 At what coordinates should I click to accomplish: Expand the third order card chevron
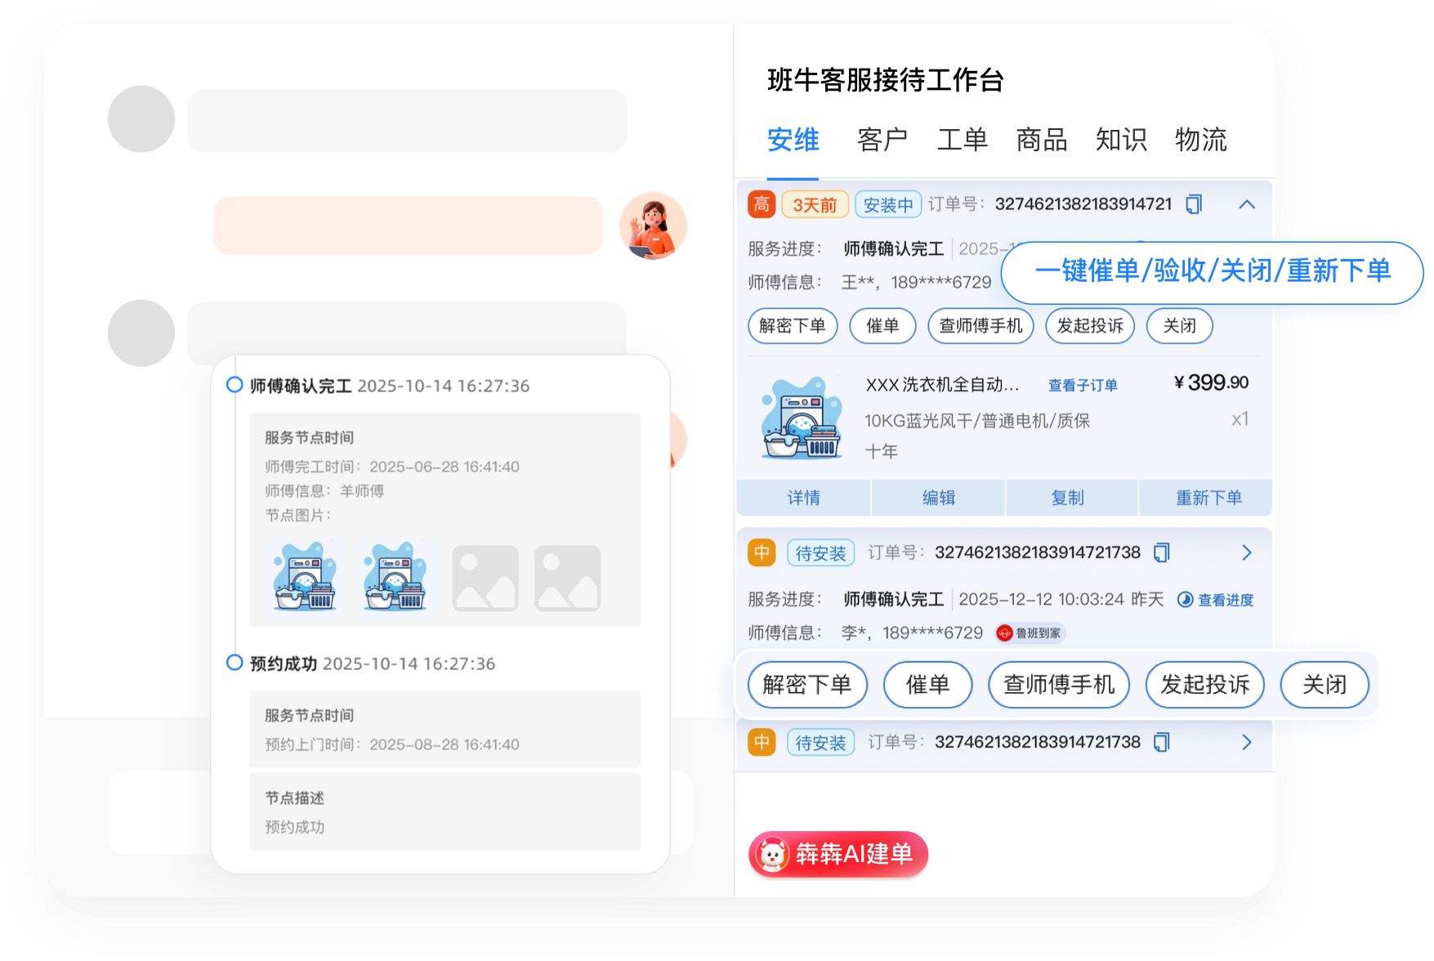click(x=1247, y=742)
